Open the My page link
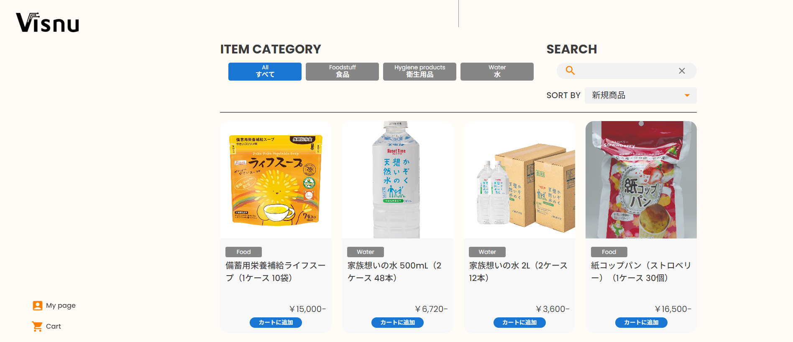The image size is (793, 342). 61,306
